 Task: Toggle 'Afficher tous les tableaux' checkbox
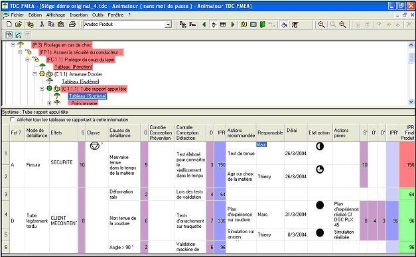click(12, 119)
